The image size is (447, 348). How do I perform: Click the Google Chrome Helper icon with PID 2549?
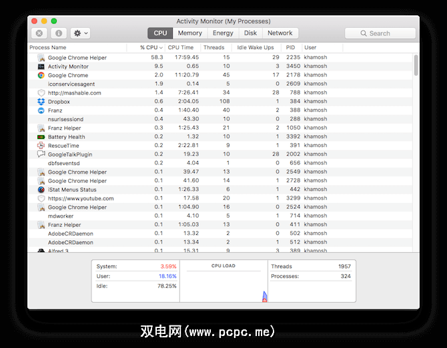[x=41, y=172]
